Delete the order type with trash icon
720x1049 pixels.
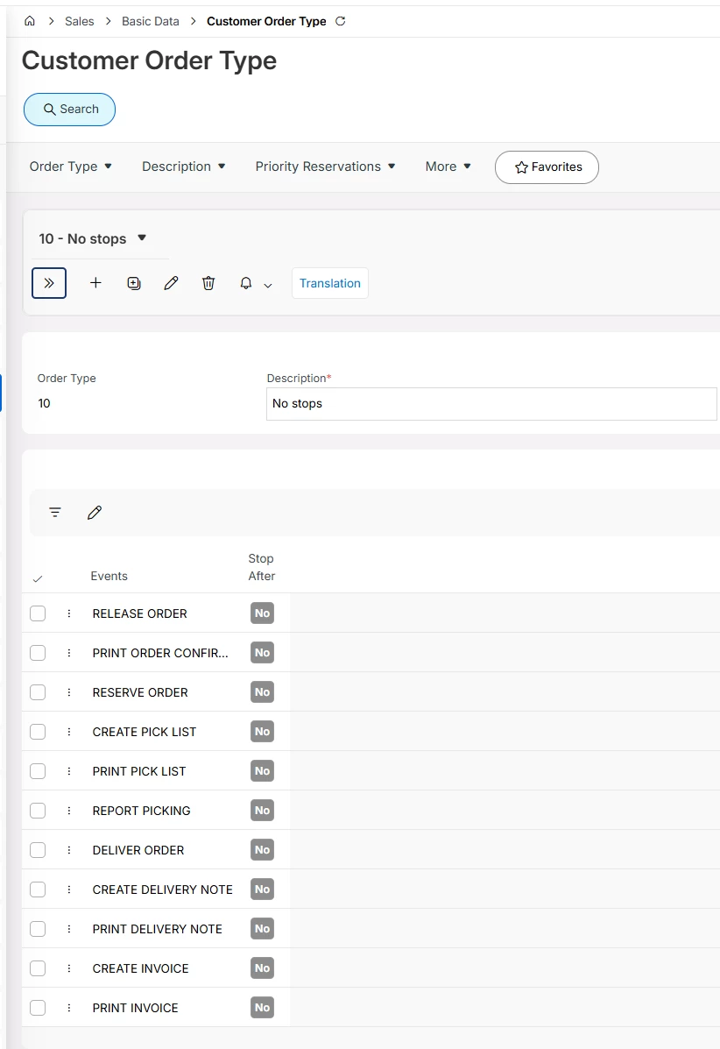[208, 283]
